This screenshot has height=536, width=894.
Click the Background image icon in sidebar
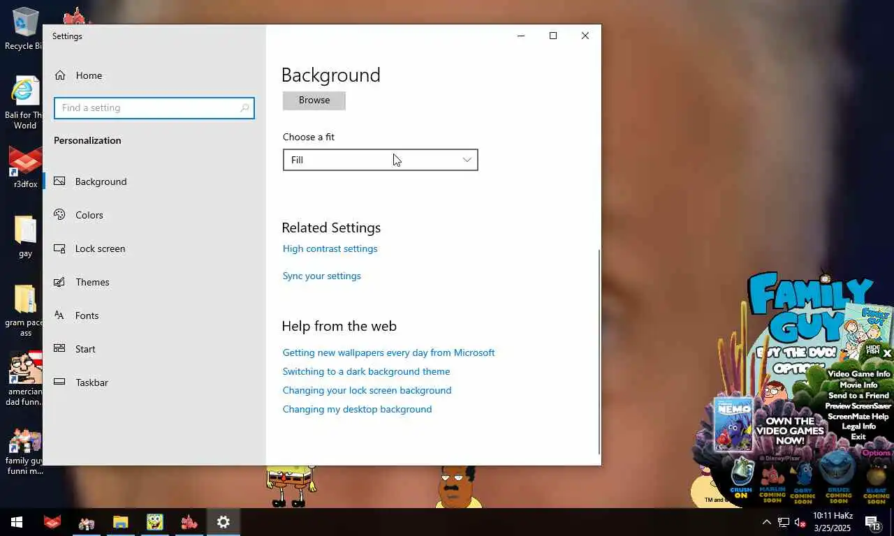[x=60, y=181]
